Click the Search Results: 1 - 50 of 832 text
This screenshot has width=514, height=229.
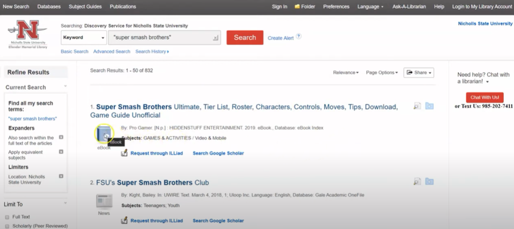[121, 70]
